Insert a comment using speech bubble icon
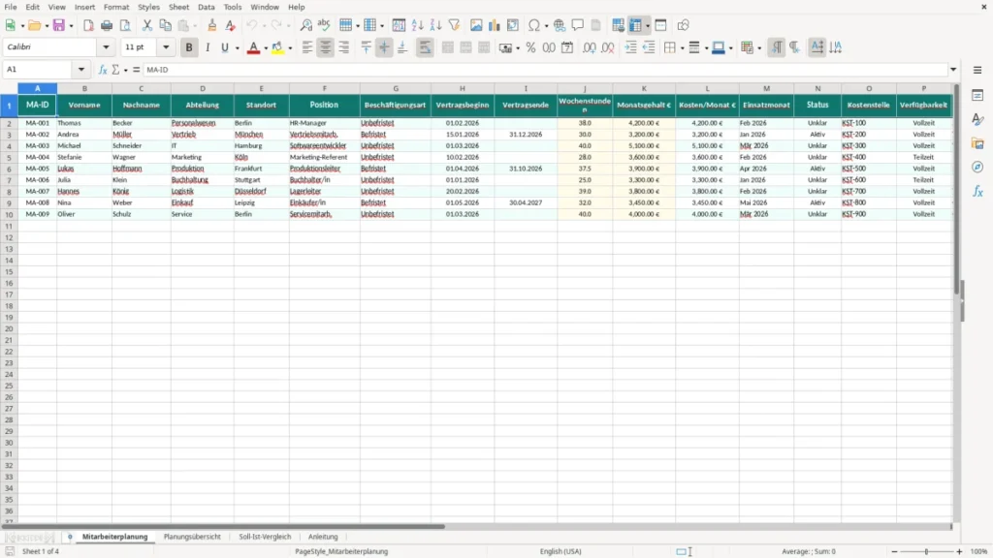The height and width of the screenshot is (558, 993). point(578,25)
